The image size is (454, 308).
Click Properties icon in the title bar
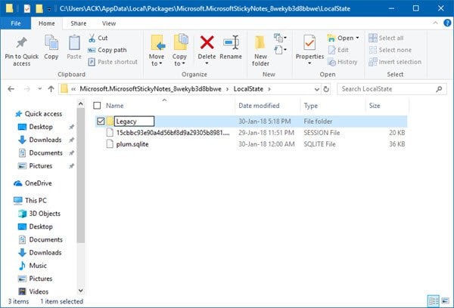(x=27, y=8)
